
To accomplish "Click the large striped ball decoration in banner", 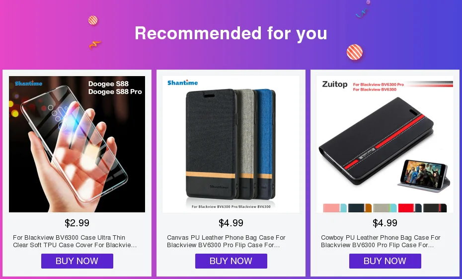I will (x=355, y=52).
